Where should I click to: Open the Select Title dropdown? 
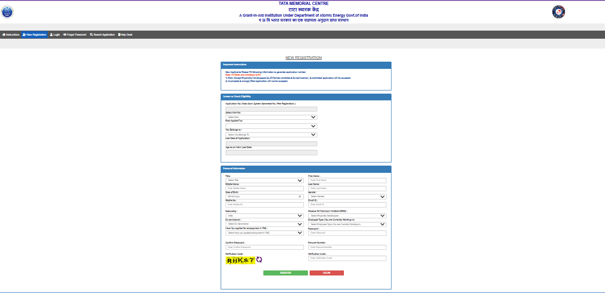265,180
